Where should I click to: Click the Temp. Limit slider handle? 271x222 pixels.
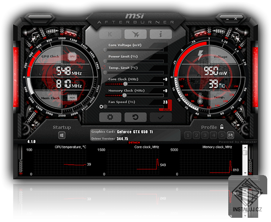tap(105, 73)
